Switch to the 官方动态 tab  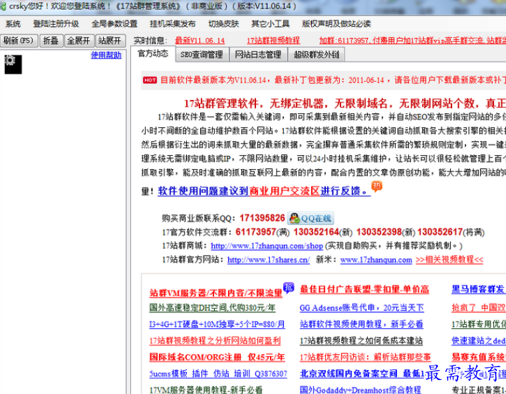coord(153,54)
